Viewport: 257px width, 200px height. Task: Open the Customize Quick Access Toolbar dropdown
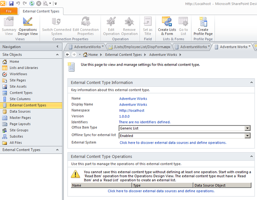[56, 3]
